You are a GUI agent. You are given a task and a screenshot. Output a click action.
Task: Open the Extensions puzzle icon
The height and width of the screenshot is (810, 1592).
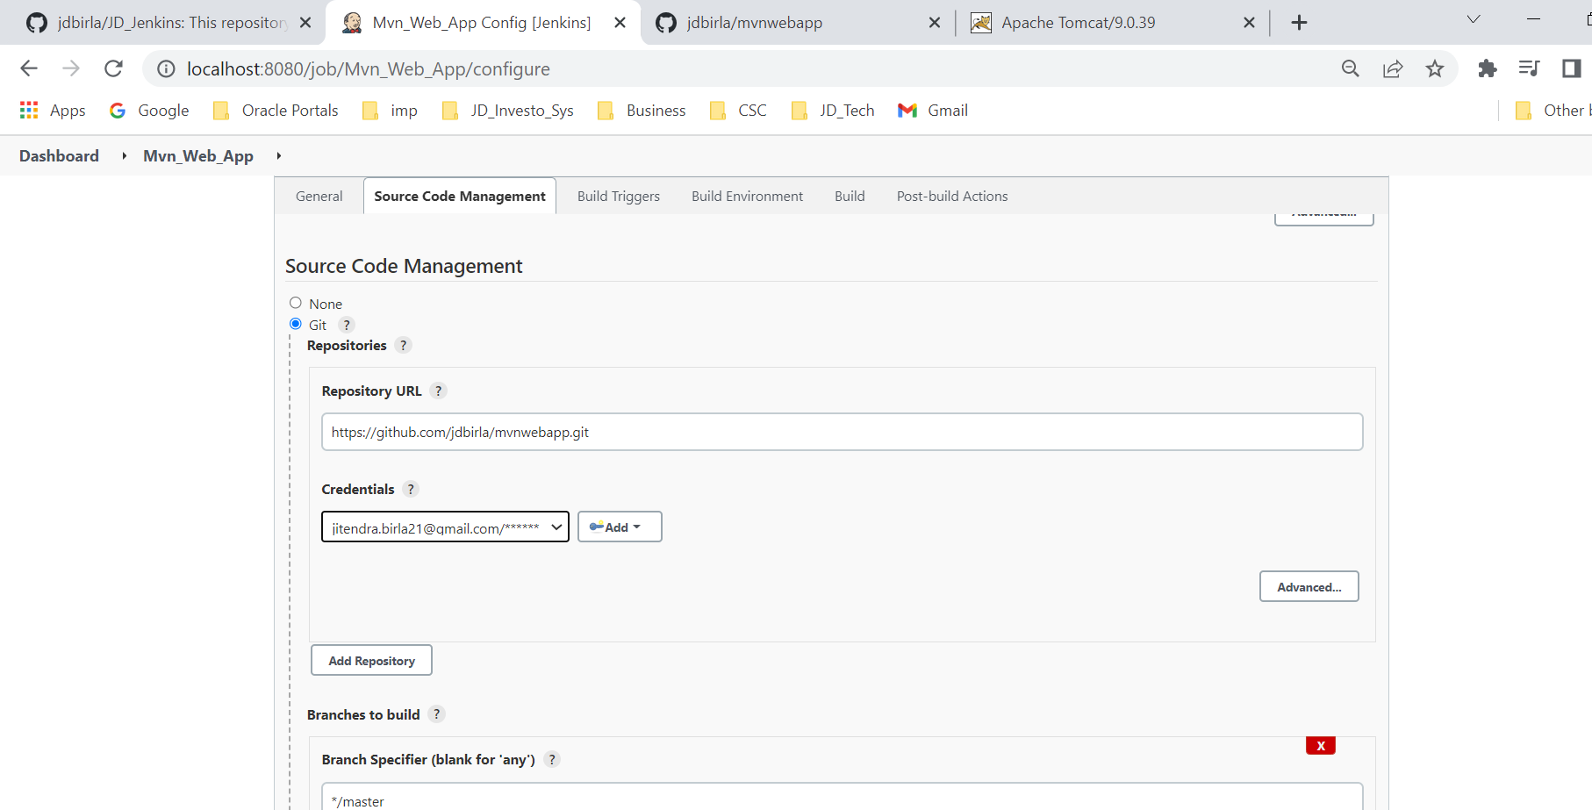click(1488, 68)
